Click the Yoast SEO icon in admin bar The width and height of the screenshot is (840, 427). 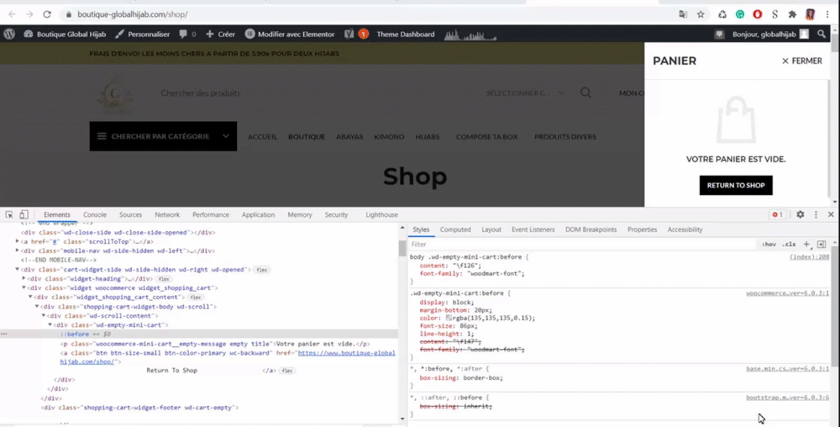tap(349, 34)
